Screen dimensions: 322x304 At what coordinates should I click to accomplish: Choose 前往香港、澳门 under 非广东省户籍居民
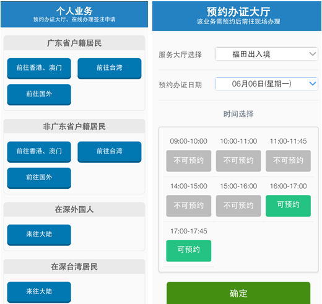click(x=39, y=152)
